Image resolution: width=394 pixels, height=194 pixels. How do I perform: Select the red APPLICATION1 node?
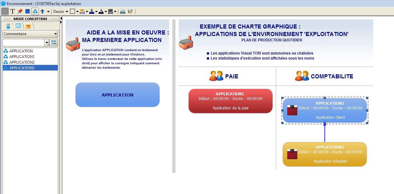tap(230, 101)
